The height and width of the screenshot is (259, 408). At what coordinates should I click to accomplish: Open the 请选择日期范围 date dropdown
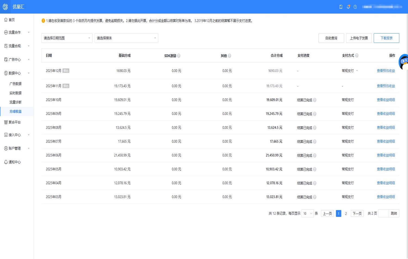67,38
